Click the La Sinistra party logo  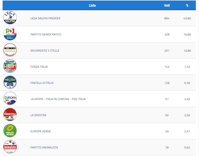point(10,115)
